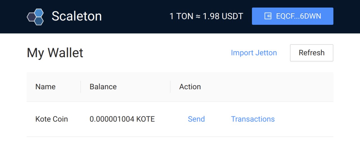Open the EQCF...6DWN wallet address button
360x165 pixels.
coord(292,16)
